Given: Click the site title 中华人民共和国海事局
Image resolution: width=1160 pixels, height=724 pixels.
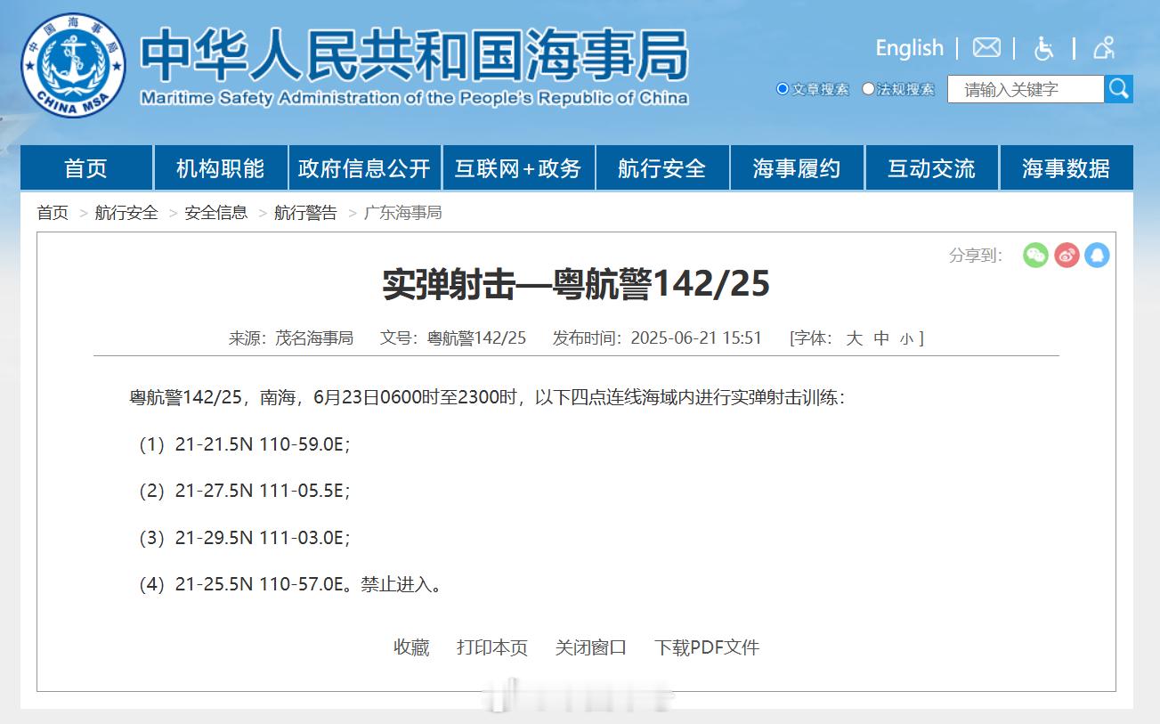Looking at the screenshot, I should coord(414,55).
